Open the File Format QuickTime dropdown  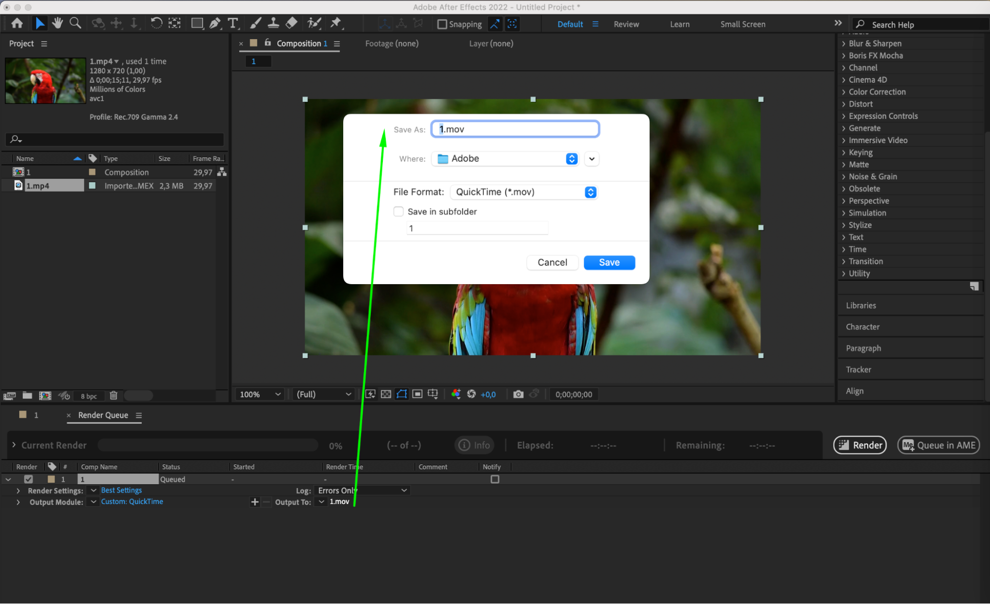pos(523,192)
